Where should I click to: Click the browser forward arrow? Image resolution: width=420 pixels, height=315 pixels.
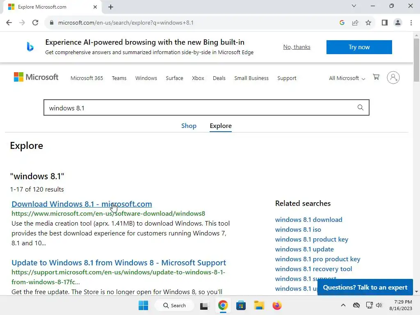click(x=22, y=23)
